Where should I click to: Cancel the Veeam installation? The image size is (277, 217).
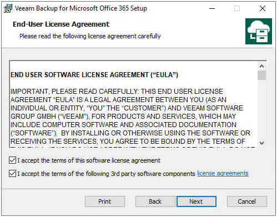(247, 201)
